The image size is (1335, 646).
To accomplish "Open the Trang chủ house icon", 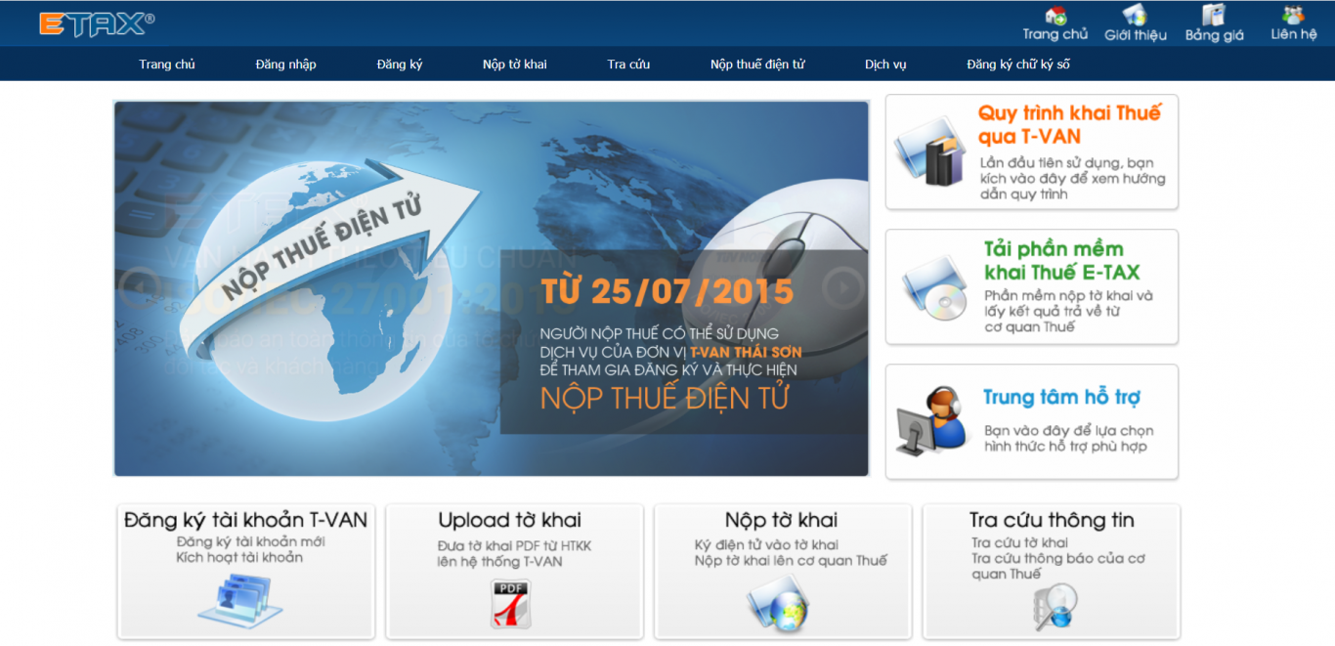I will click(1055, 15).
